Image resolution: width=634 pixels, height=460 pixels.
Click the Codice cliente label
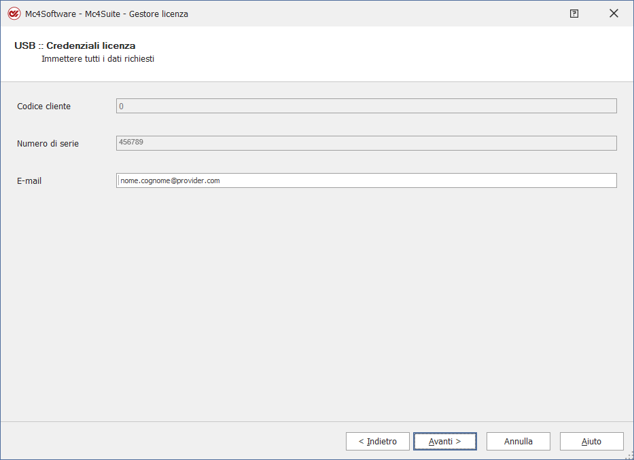43,107
